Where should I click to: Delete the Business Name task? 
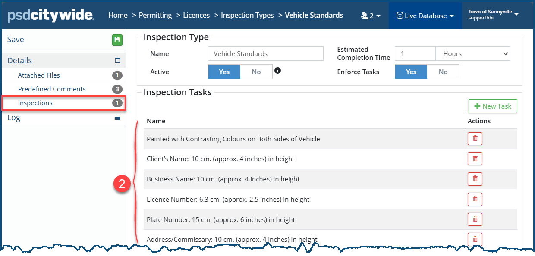coord(475,179)
